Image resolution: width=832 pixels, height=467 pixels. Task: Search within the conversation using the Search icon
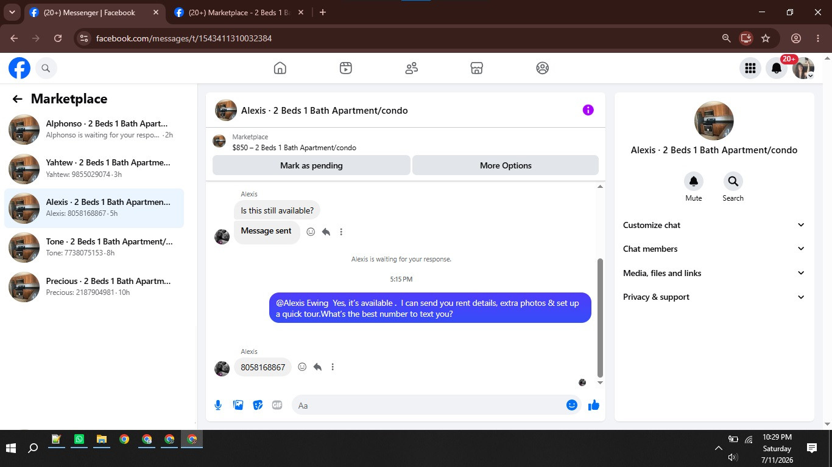coord(733,181)
